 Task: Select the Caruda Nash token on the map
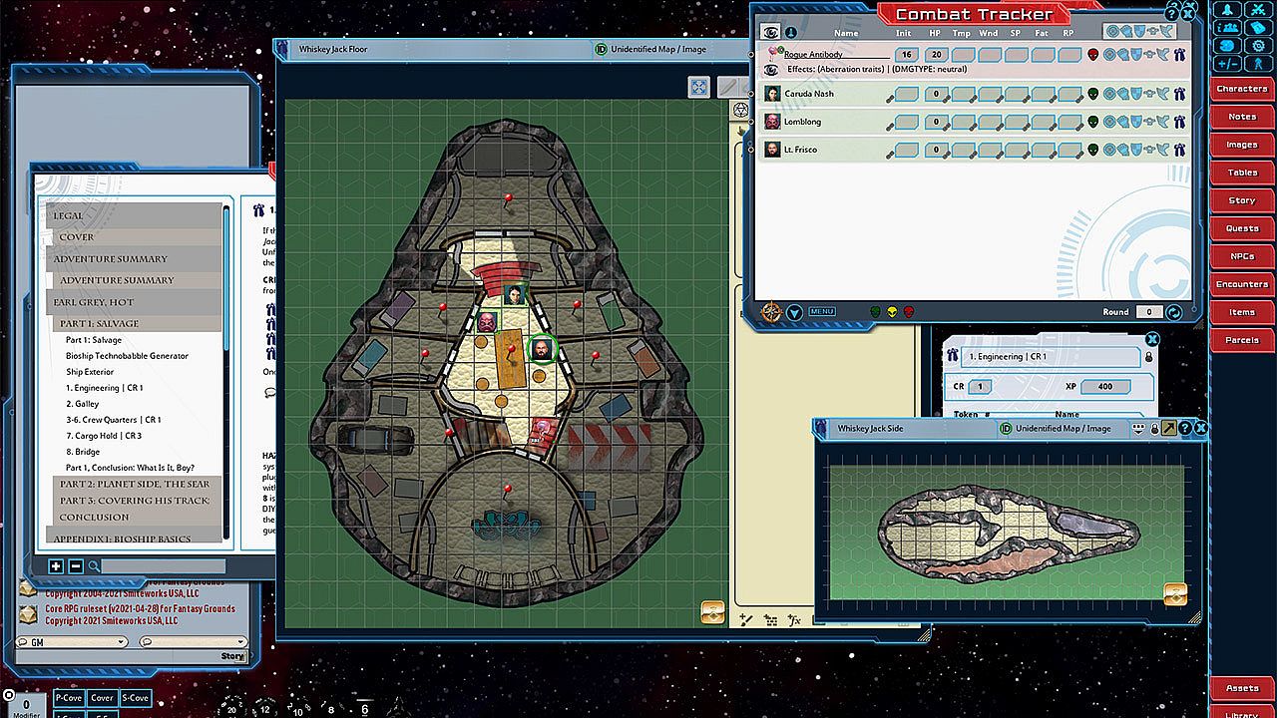click(515, 294)
